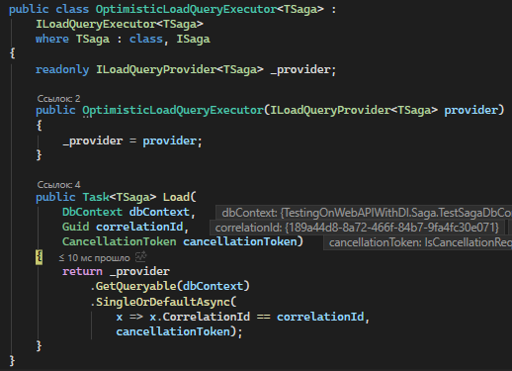Click the CancellationToken parameter type

tap(120, 241)
